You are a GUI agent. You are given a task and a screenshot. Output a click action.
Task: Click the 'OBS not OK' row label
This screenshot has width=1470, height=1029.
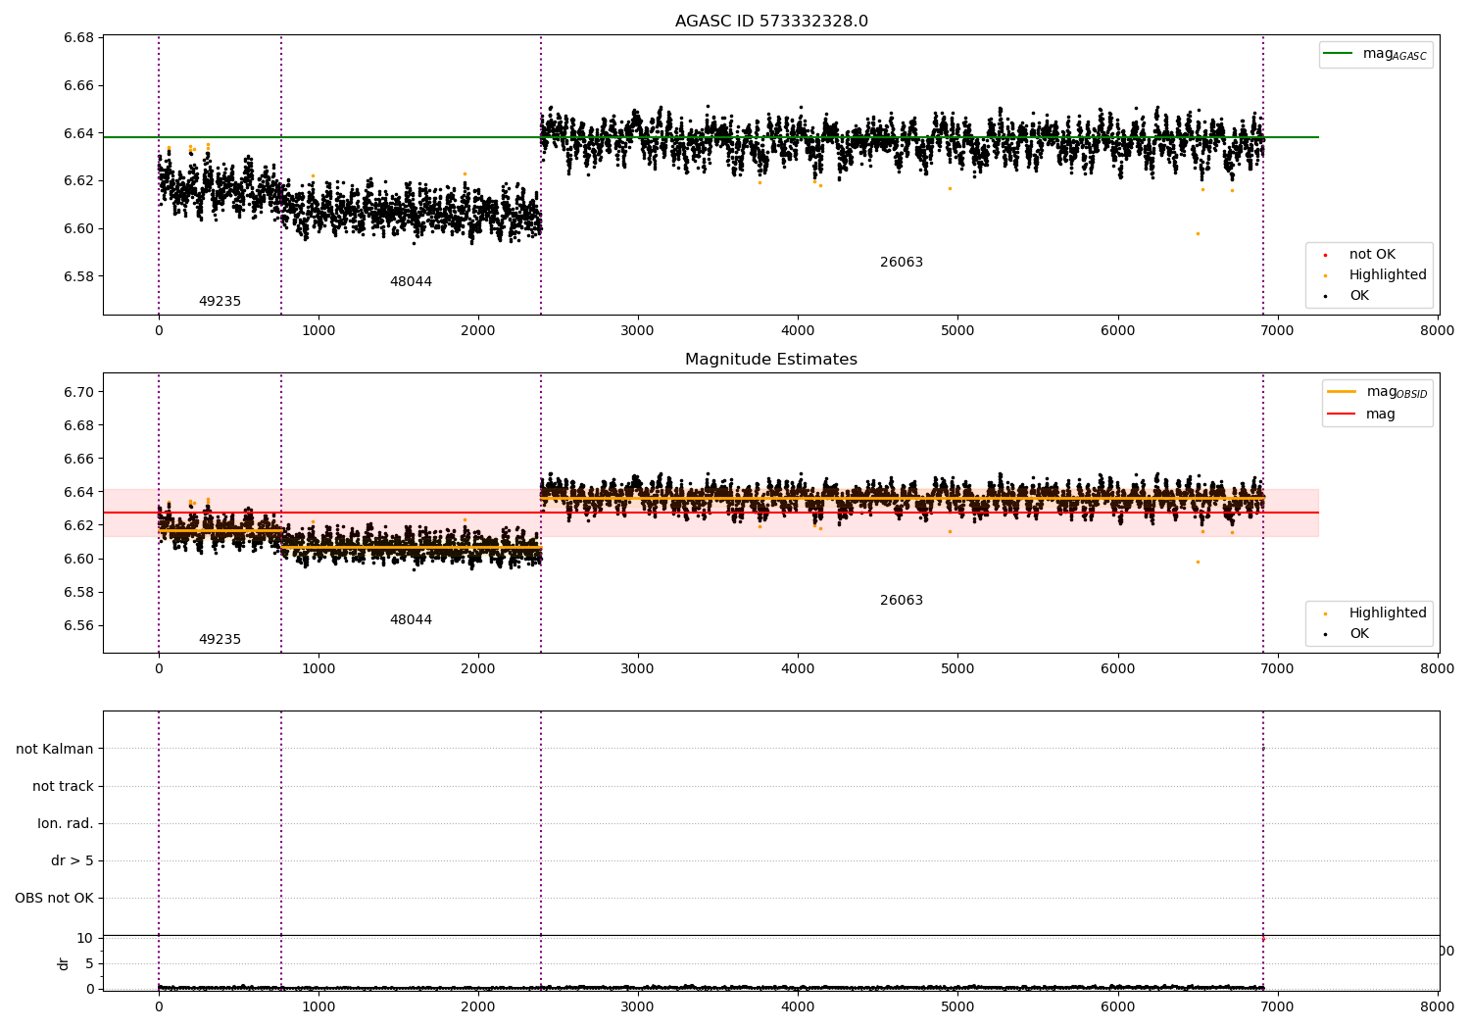[x=55, y=899]
